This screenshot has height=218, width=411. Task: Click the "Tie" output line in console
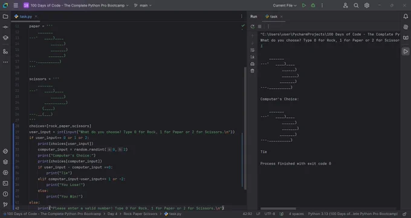tap(264, 152)
